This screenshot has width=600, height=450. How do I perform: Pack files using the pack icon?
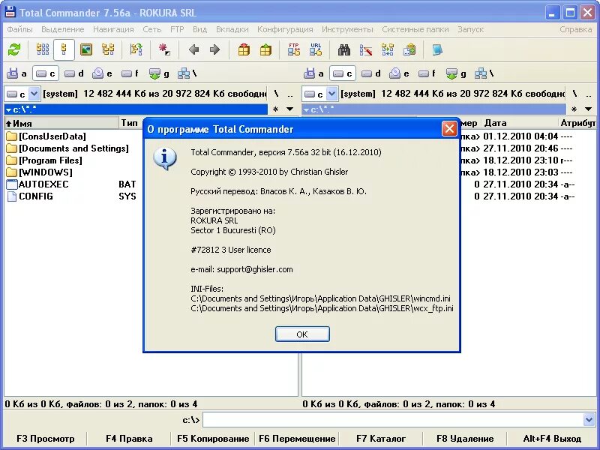click(x=245, y=49)
